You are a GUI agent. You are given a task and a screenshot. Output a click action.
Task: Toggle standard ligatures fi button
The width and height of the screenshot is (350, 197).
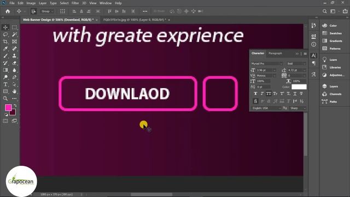[255, 101]
